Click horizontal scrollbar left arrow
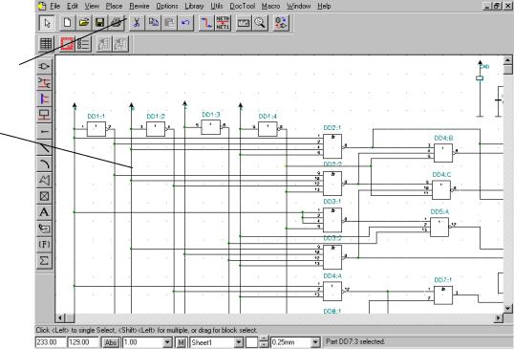The image size is (514, 349). point(60,317)
